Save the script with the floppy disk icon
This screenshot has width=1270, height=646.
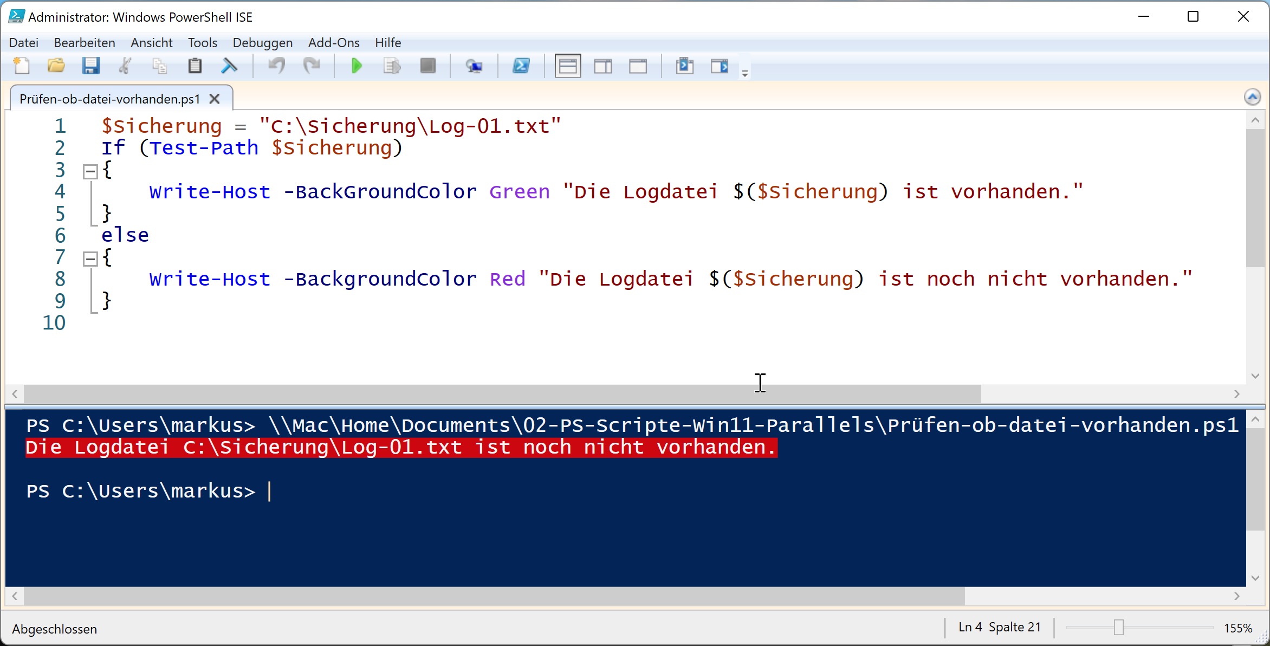(x=90, y=66)
